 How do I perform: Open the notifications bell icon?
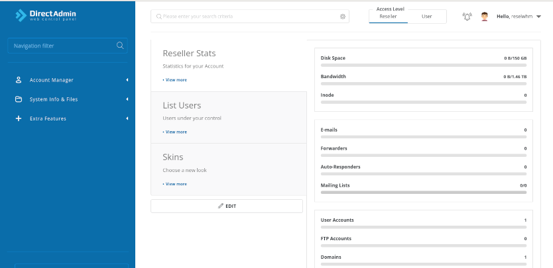point(467,17)
